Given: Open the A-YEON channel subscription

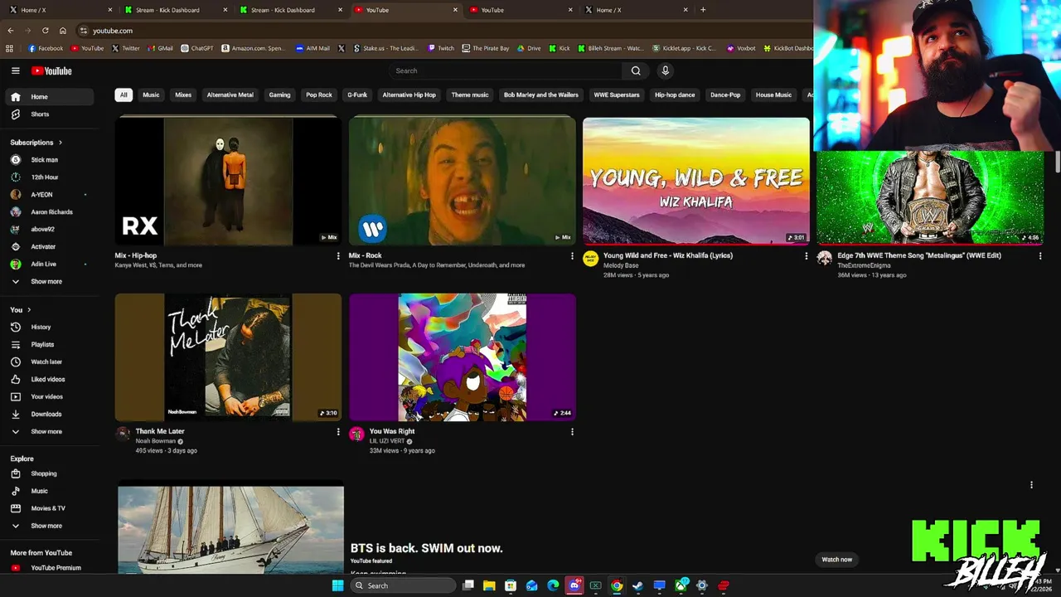Looking at the screenshot, I should 50,194.
